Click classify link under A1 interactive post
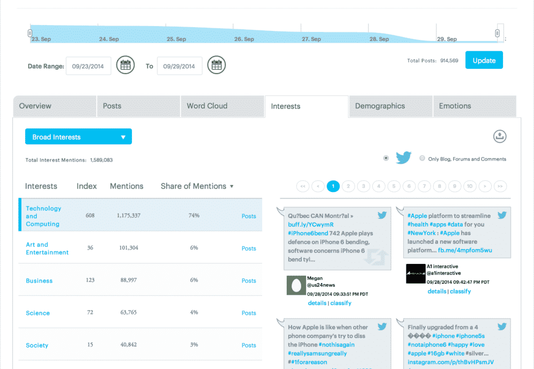 pyautogui.click(x=460, y=292)
